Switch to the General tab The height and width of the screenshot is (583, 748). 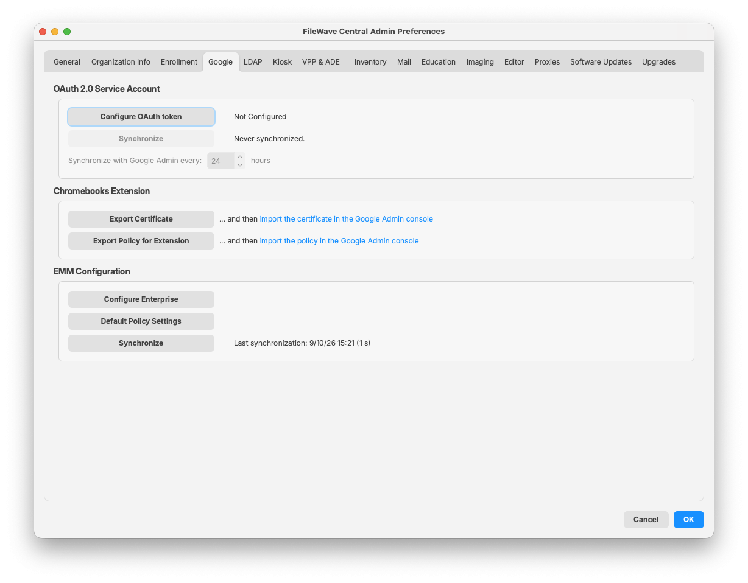67,62
